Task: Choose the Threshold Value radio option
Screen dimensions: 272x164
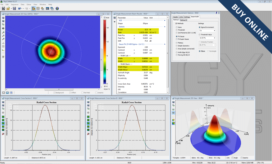Action: (x=200, y=34)
